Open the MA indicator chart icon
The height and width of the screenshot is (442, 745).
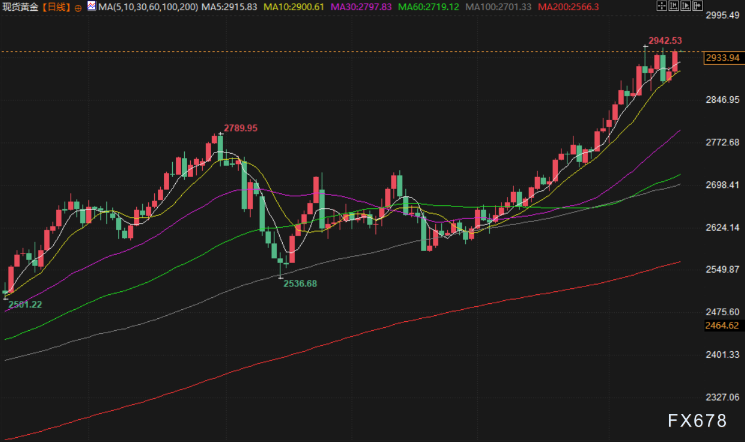91,7
